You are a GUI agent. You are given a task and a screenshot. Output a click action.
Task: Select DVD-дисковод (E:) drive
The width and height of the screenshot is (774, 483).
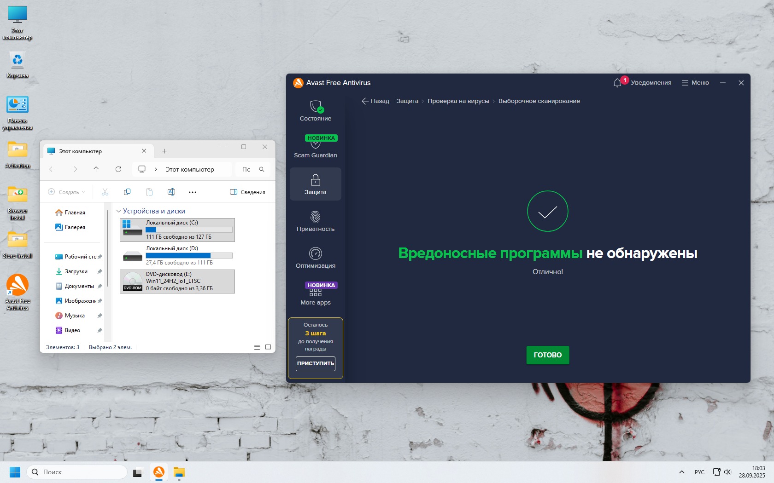pos(177,281)
